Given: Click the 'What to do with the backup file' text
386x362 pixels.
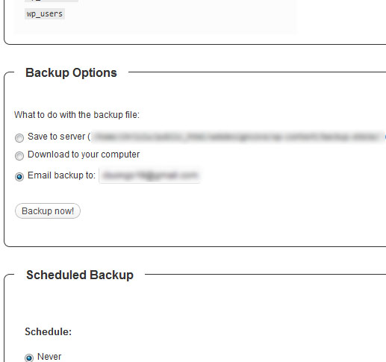Looking at the screenshot, I should [x=77, y=115].
